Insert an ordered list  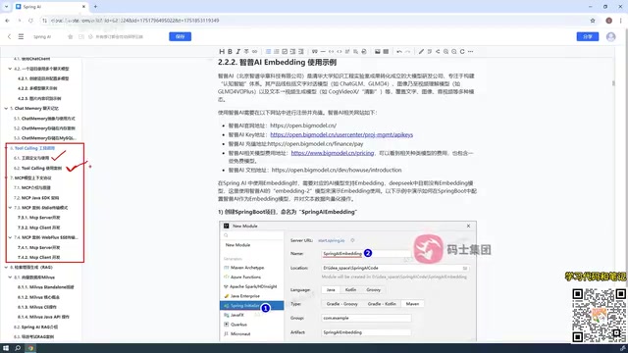(x=277, y=52)
